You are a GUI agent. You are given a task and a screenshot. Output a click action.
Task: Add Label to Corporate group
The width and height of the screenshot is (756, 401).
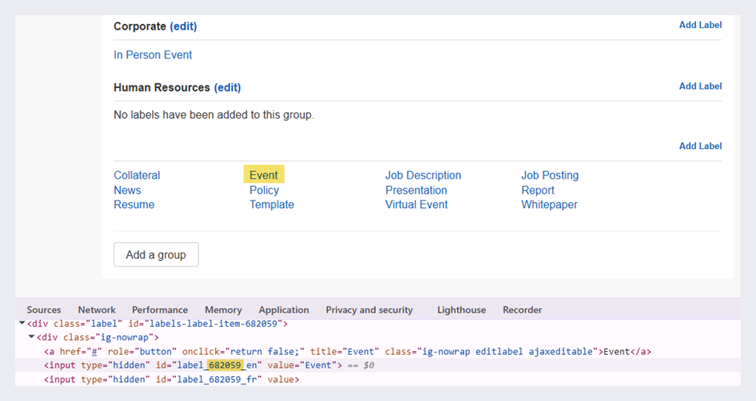coord(700,25)
